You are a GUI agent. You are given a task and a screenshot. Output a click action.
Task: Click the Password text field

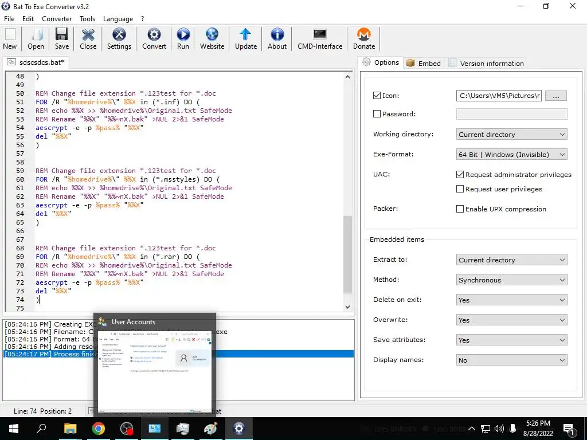pos(511,114)
